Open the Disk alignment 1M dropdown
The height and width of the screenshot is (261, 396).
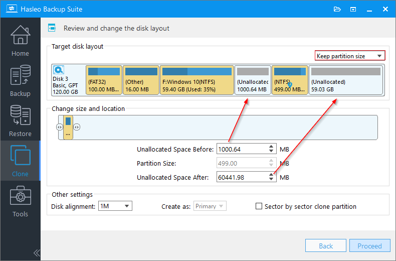(x=115, y=206)
